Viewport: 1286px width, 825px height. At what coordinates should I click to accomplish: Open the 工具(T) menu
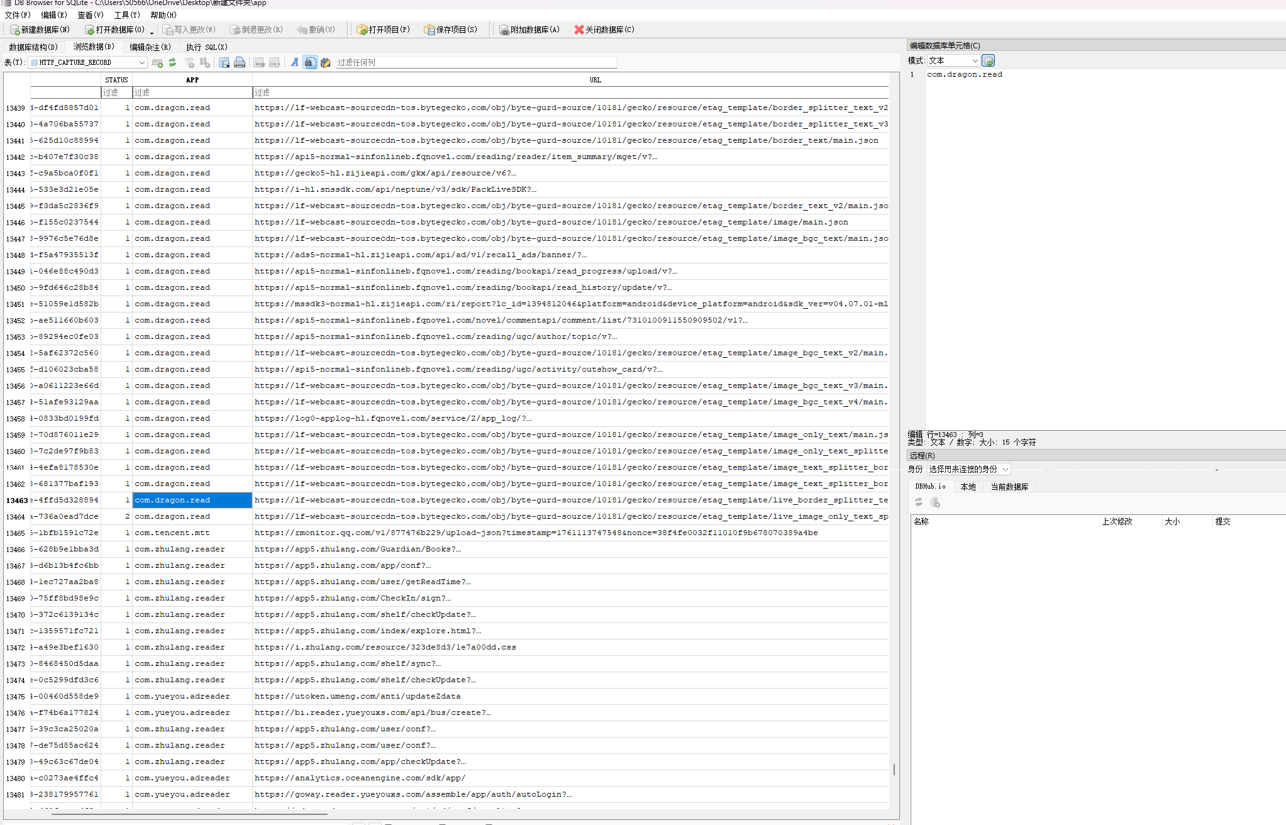126,15
